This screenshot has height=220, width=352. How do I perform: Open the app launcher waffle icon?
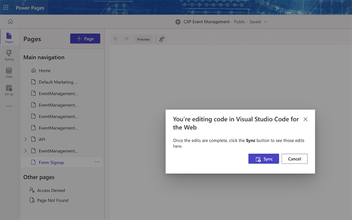tap(6, 8)
